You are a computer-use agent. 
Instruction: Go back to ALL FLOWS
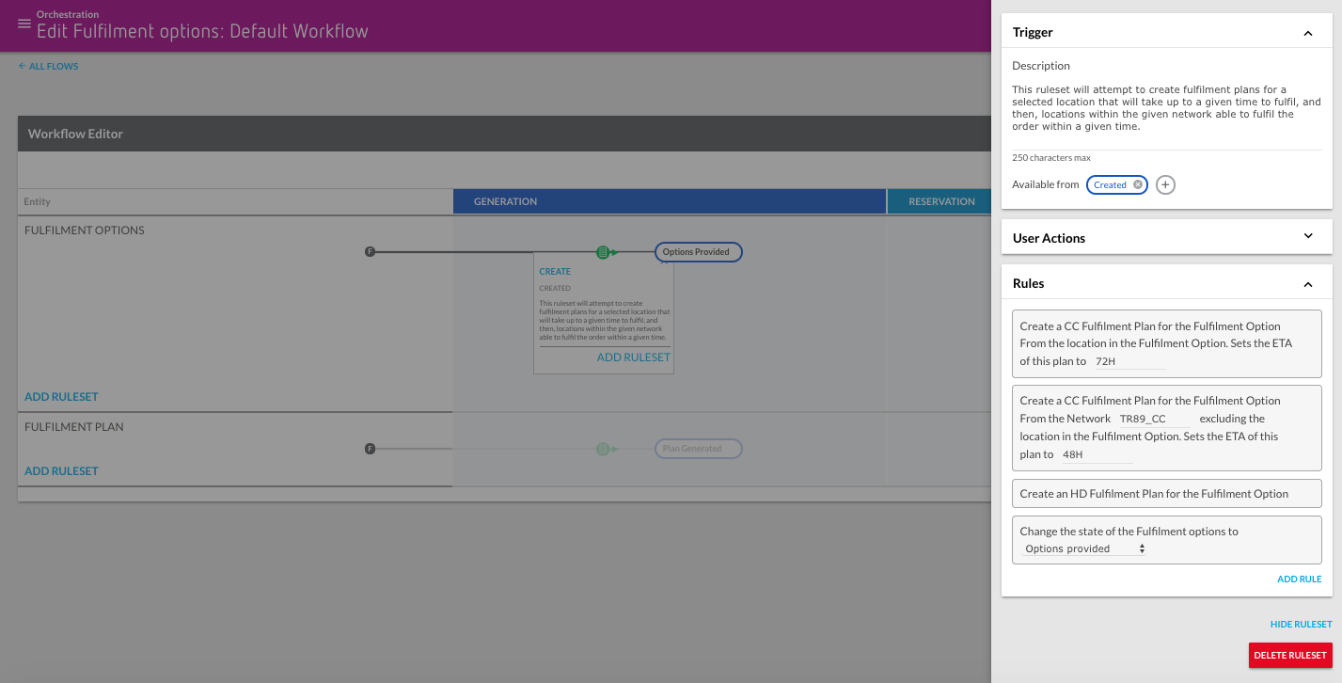48,67
